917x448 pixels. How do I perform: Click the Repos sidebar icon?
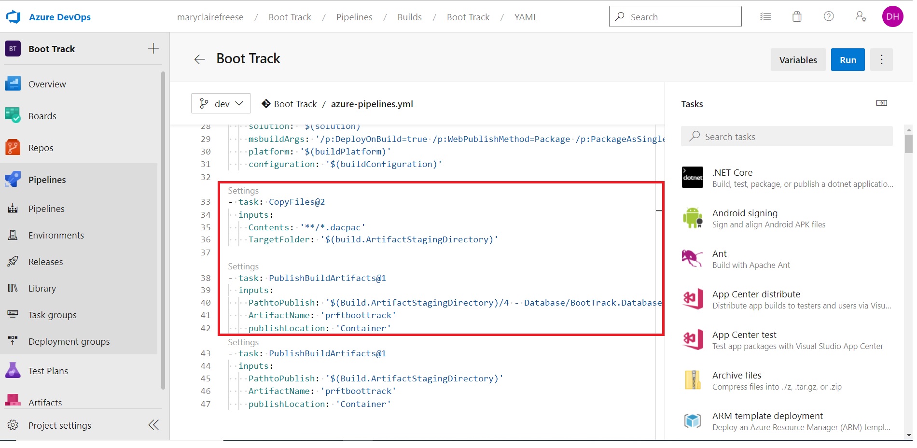13,148
